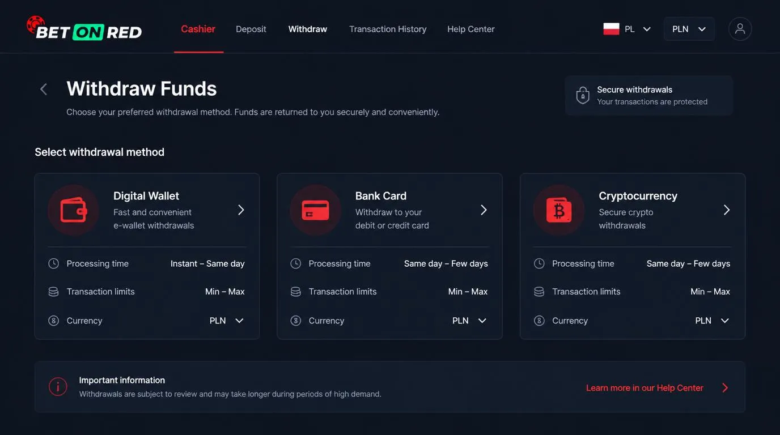Open Digital Wallet with its chevron arrow

tap(241, 210)
